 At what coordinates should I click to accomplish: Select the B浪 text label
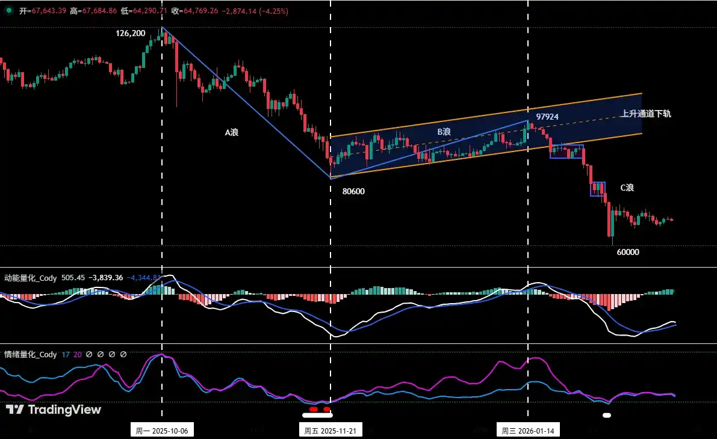click(444, 130)
